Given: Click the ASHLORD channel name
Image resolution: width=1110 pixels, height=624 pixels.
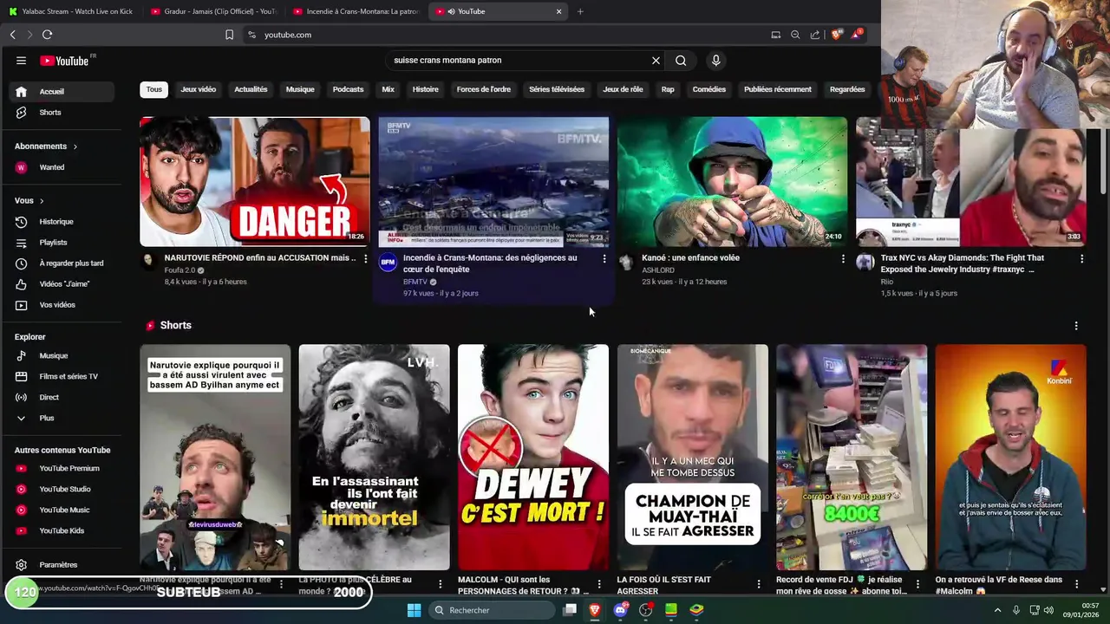Looking at the screenshot, I should [x=658, y=270].
